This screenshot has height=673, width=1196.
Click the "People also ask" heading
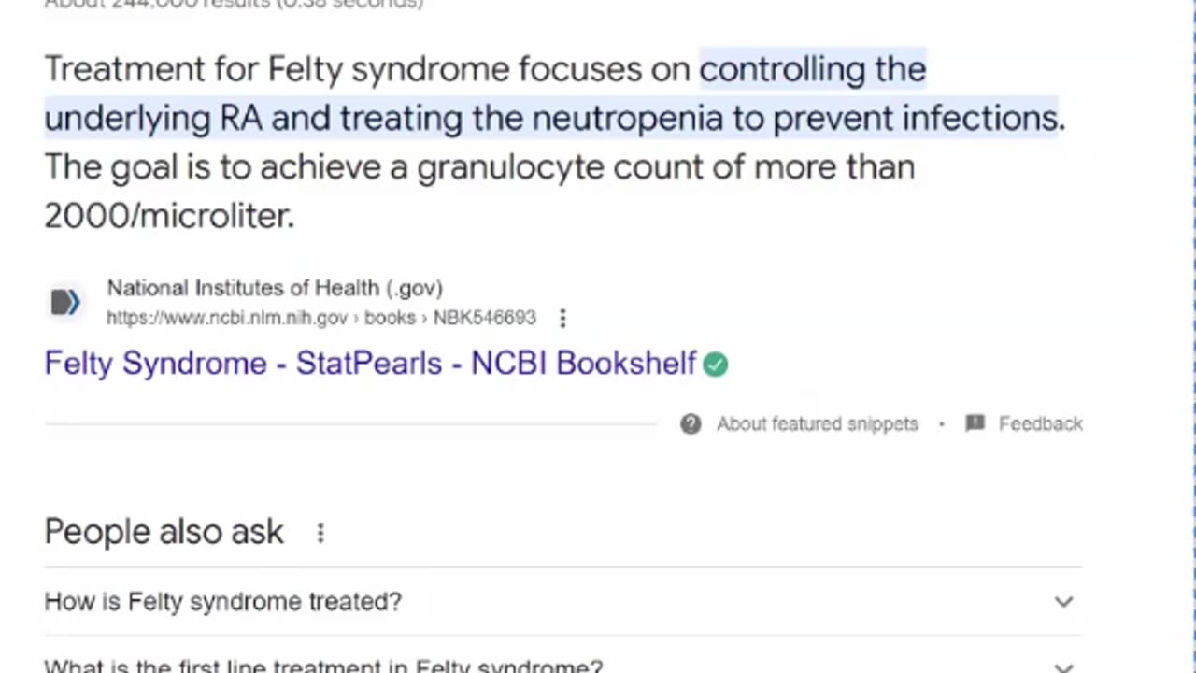click(x=164, y=532)
